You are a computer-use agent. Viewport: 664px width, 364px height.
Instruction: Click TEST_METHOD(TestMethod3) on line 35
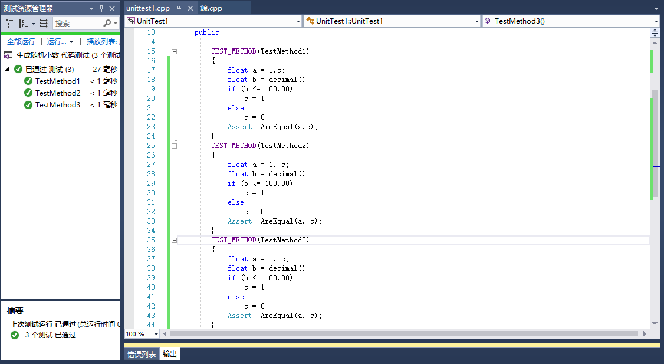[260, 240]
